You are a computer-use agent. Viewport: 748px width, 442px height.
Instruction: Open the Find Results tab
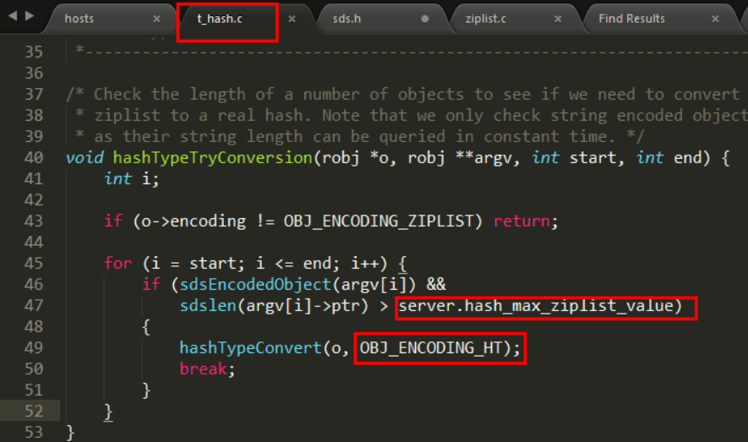[x=631, y=19]
